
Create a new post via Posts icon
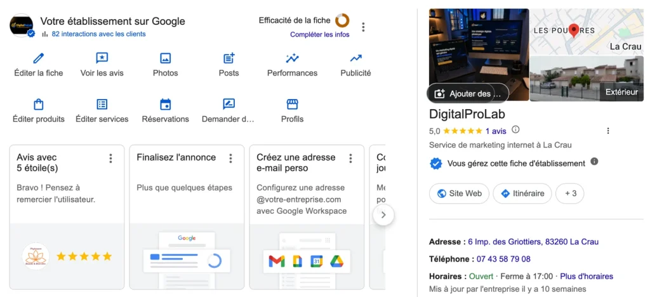[x=229, y=58]
